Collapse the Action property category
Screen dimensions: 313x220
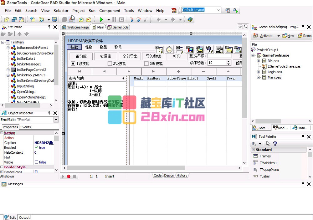2,133
